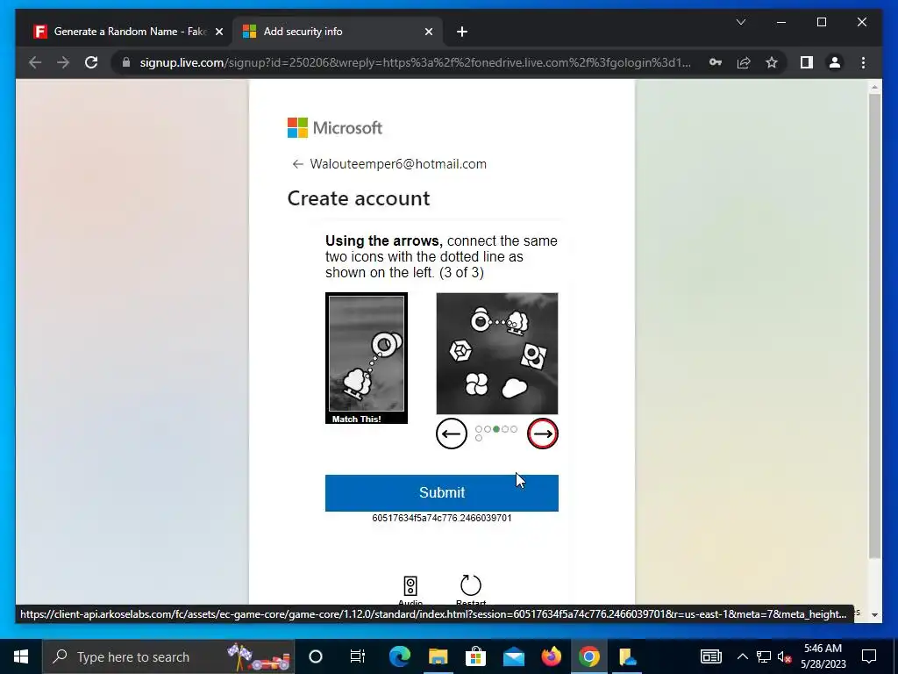
Task: Open the Windows notification center
Action: click(x=869, y=656)
